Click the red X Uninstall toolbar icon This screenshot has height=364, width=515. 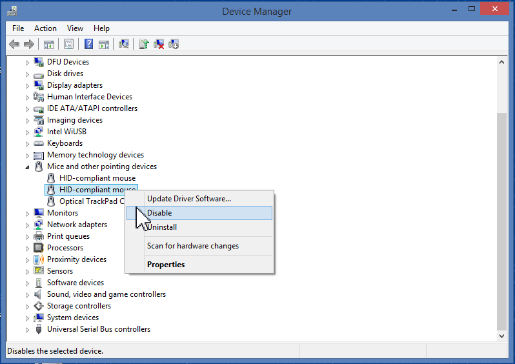click(x=159, y=44)
